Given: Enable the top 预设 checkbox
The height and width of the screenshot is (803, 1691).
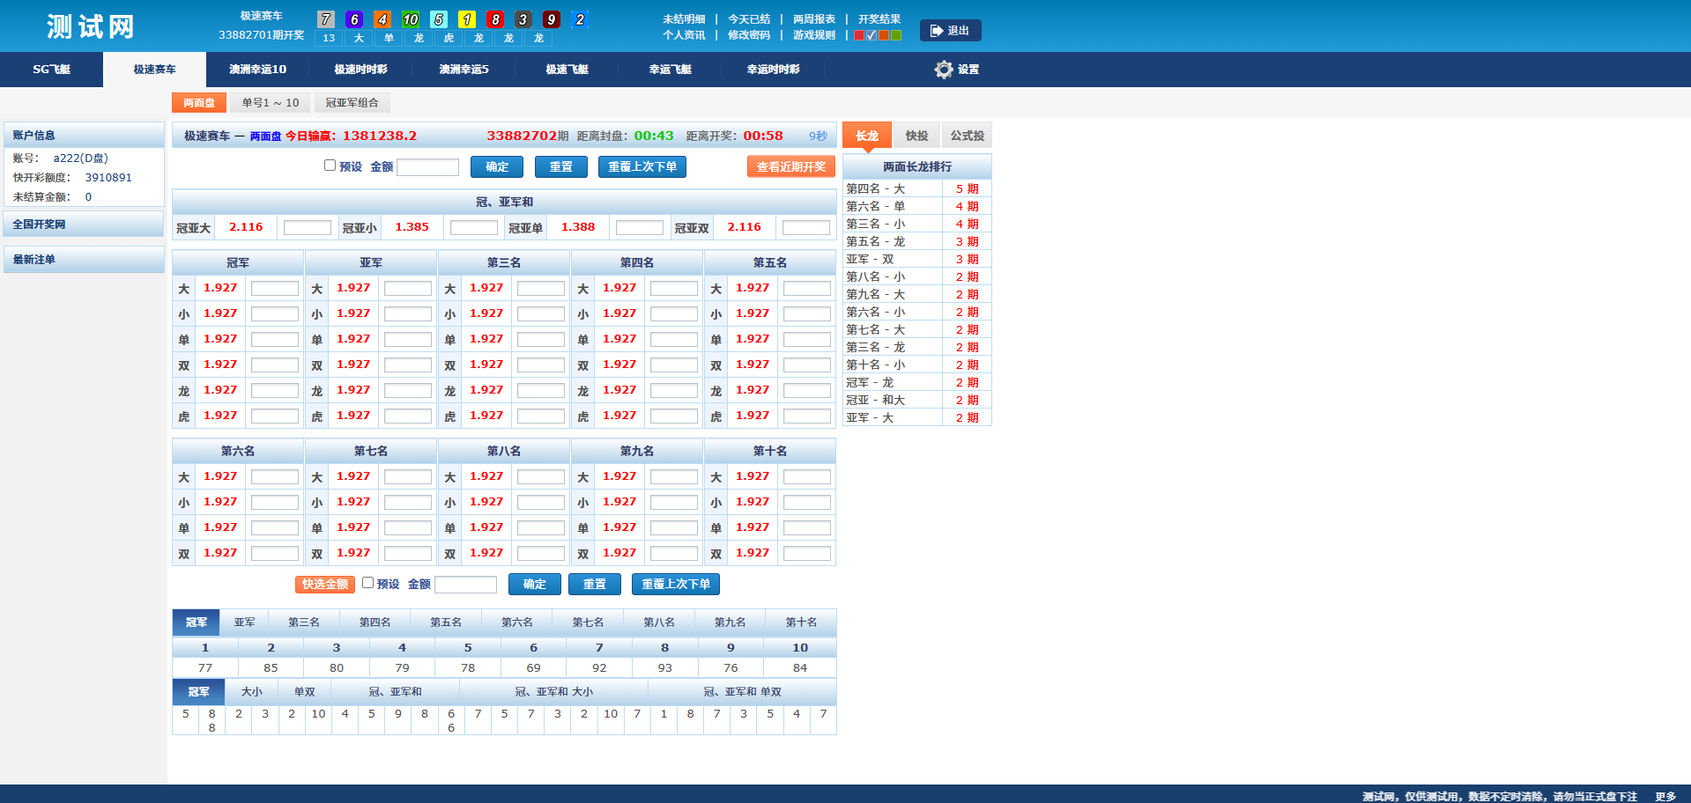Looking at the screenshot, I should point(330,166).
